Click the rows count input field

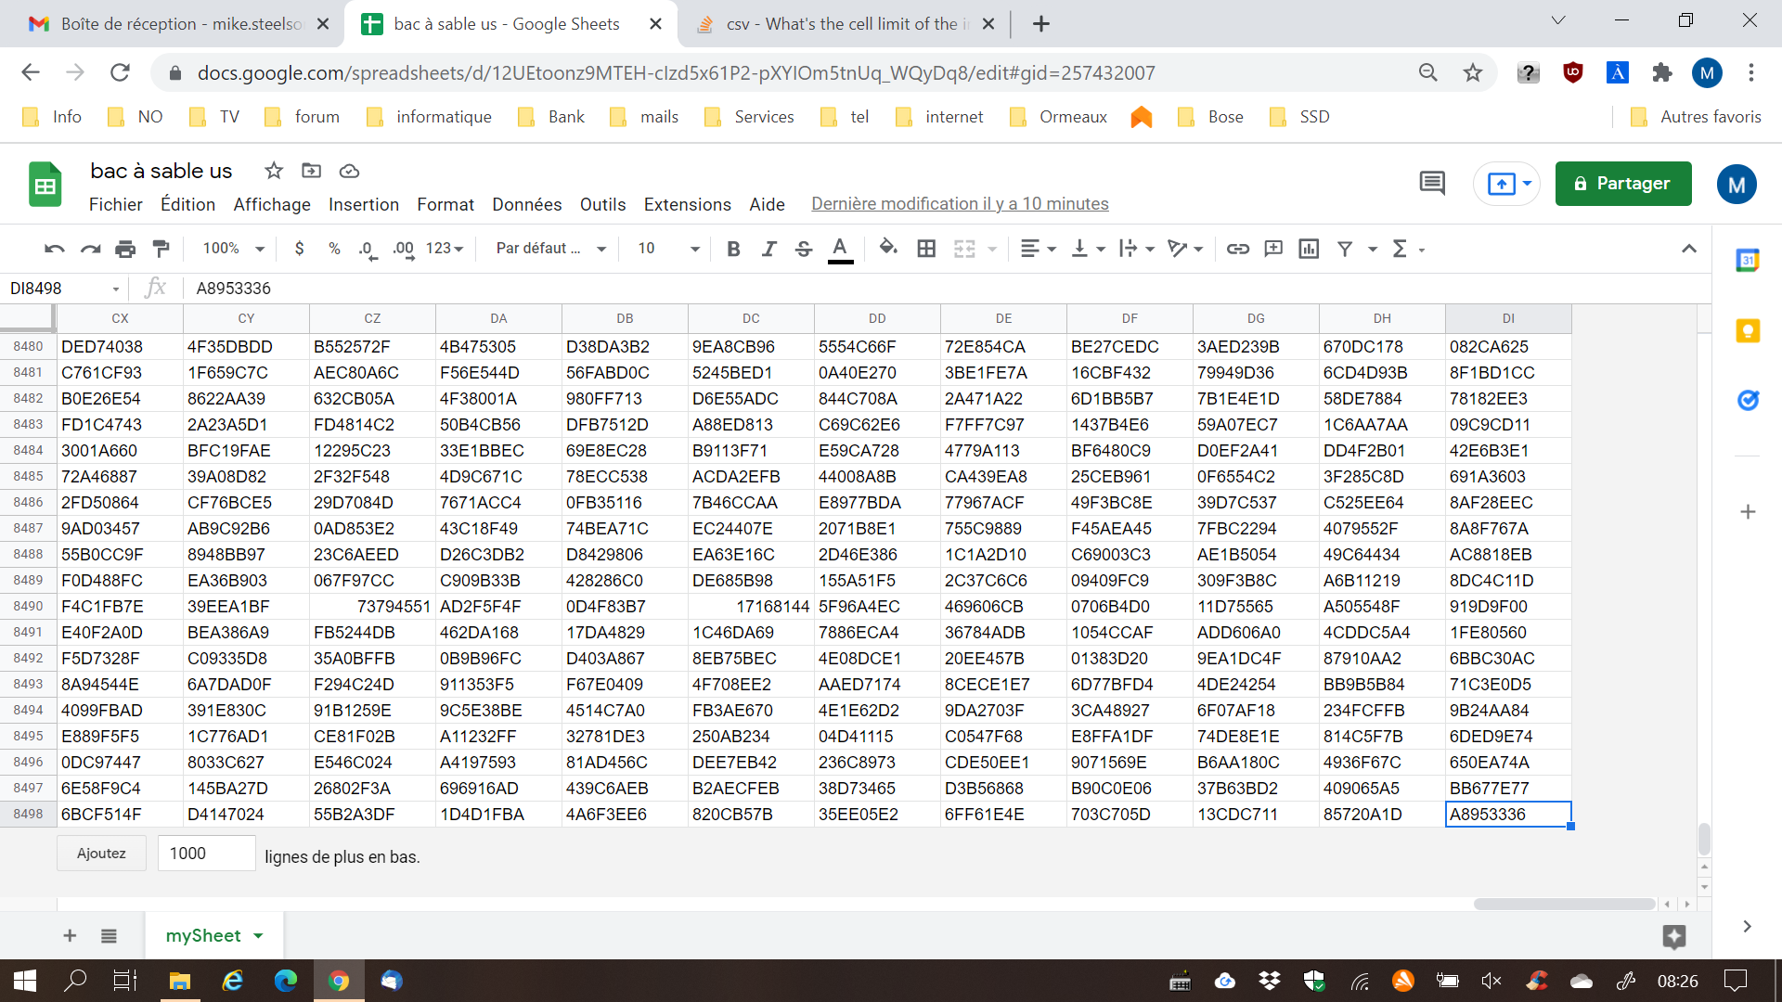206,854
